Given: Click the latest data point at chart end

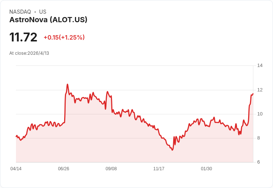Looking at the screenshot, I should [253, 94].
